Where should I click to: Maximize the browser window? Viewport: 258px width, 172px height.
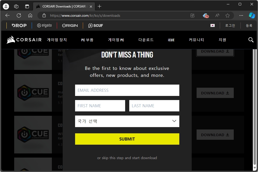[x=240, y=4]
